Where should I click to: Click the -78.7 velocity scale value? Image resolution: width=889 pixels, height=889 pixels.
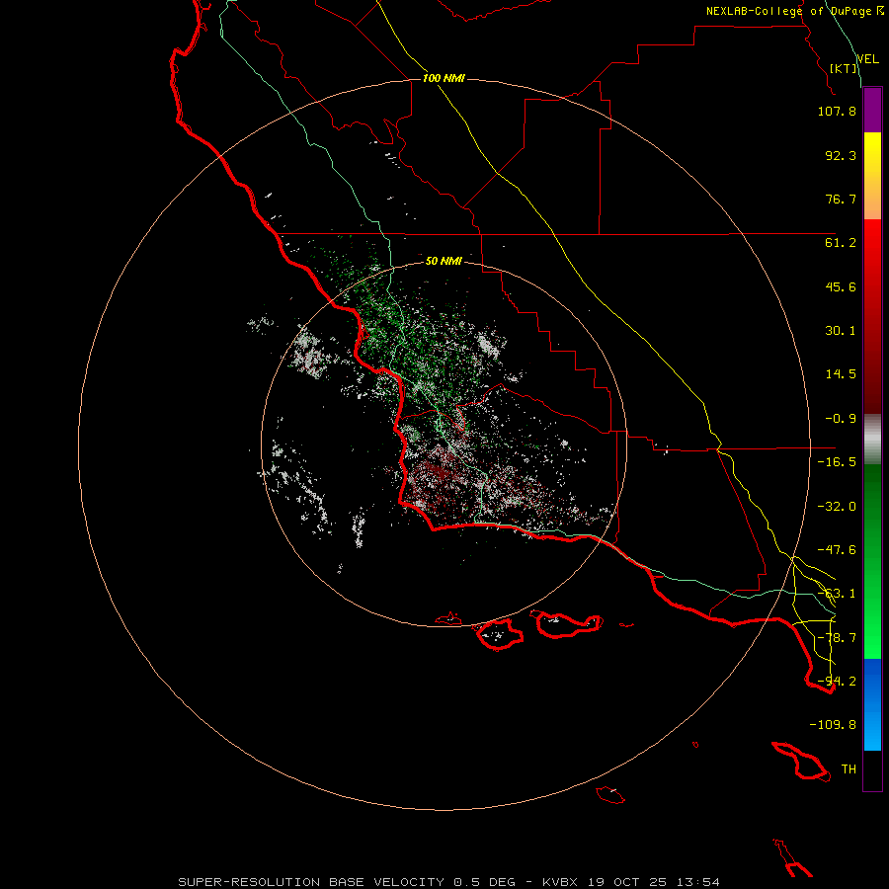(x=837, y=638)
